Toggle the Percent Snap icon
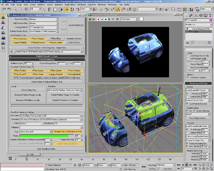The image size is (214, 171). tap(123, 9)
